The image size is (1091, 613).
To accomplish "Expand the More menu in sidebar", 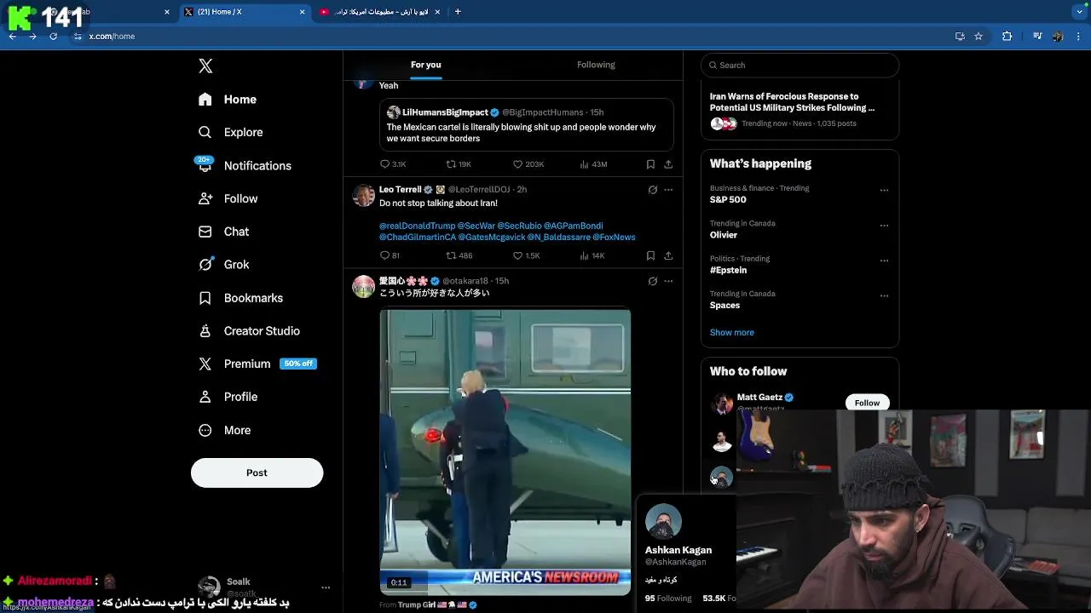I will (x=225, y=430).
